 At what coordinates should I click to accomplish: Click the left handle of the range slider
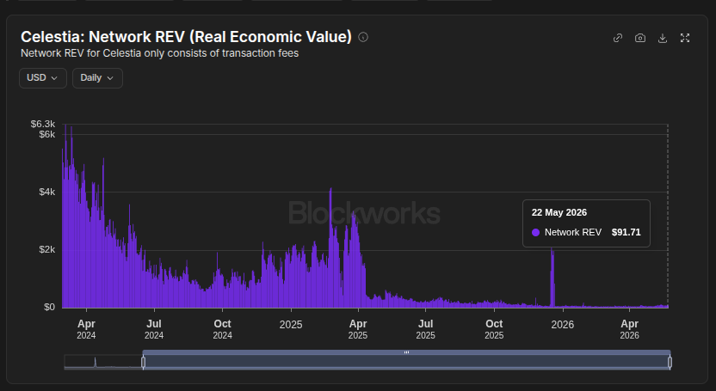144,363
